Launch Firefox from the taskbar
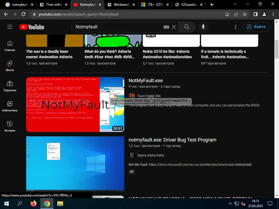Viewport: 279px width, 209px height. pos(33,204)
